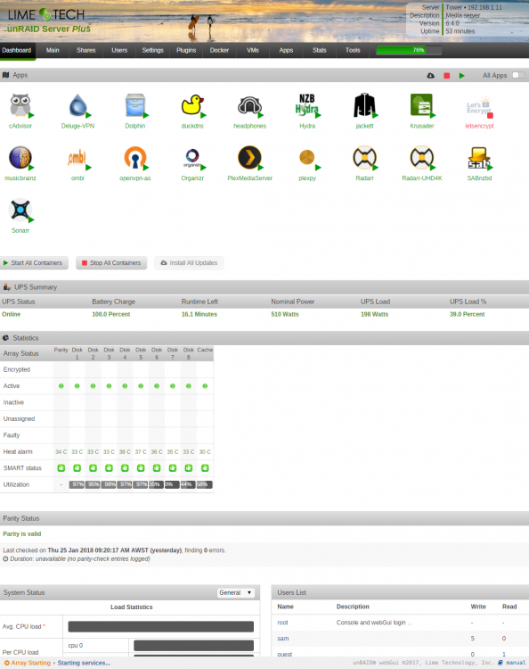
Task: Click the red stop icon in Apps header
Action: point(446,76)
